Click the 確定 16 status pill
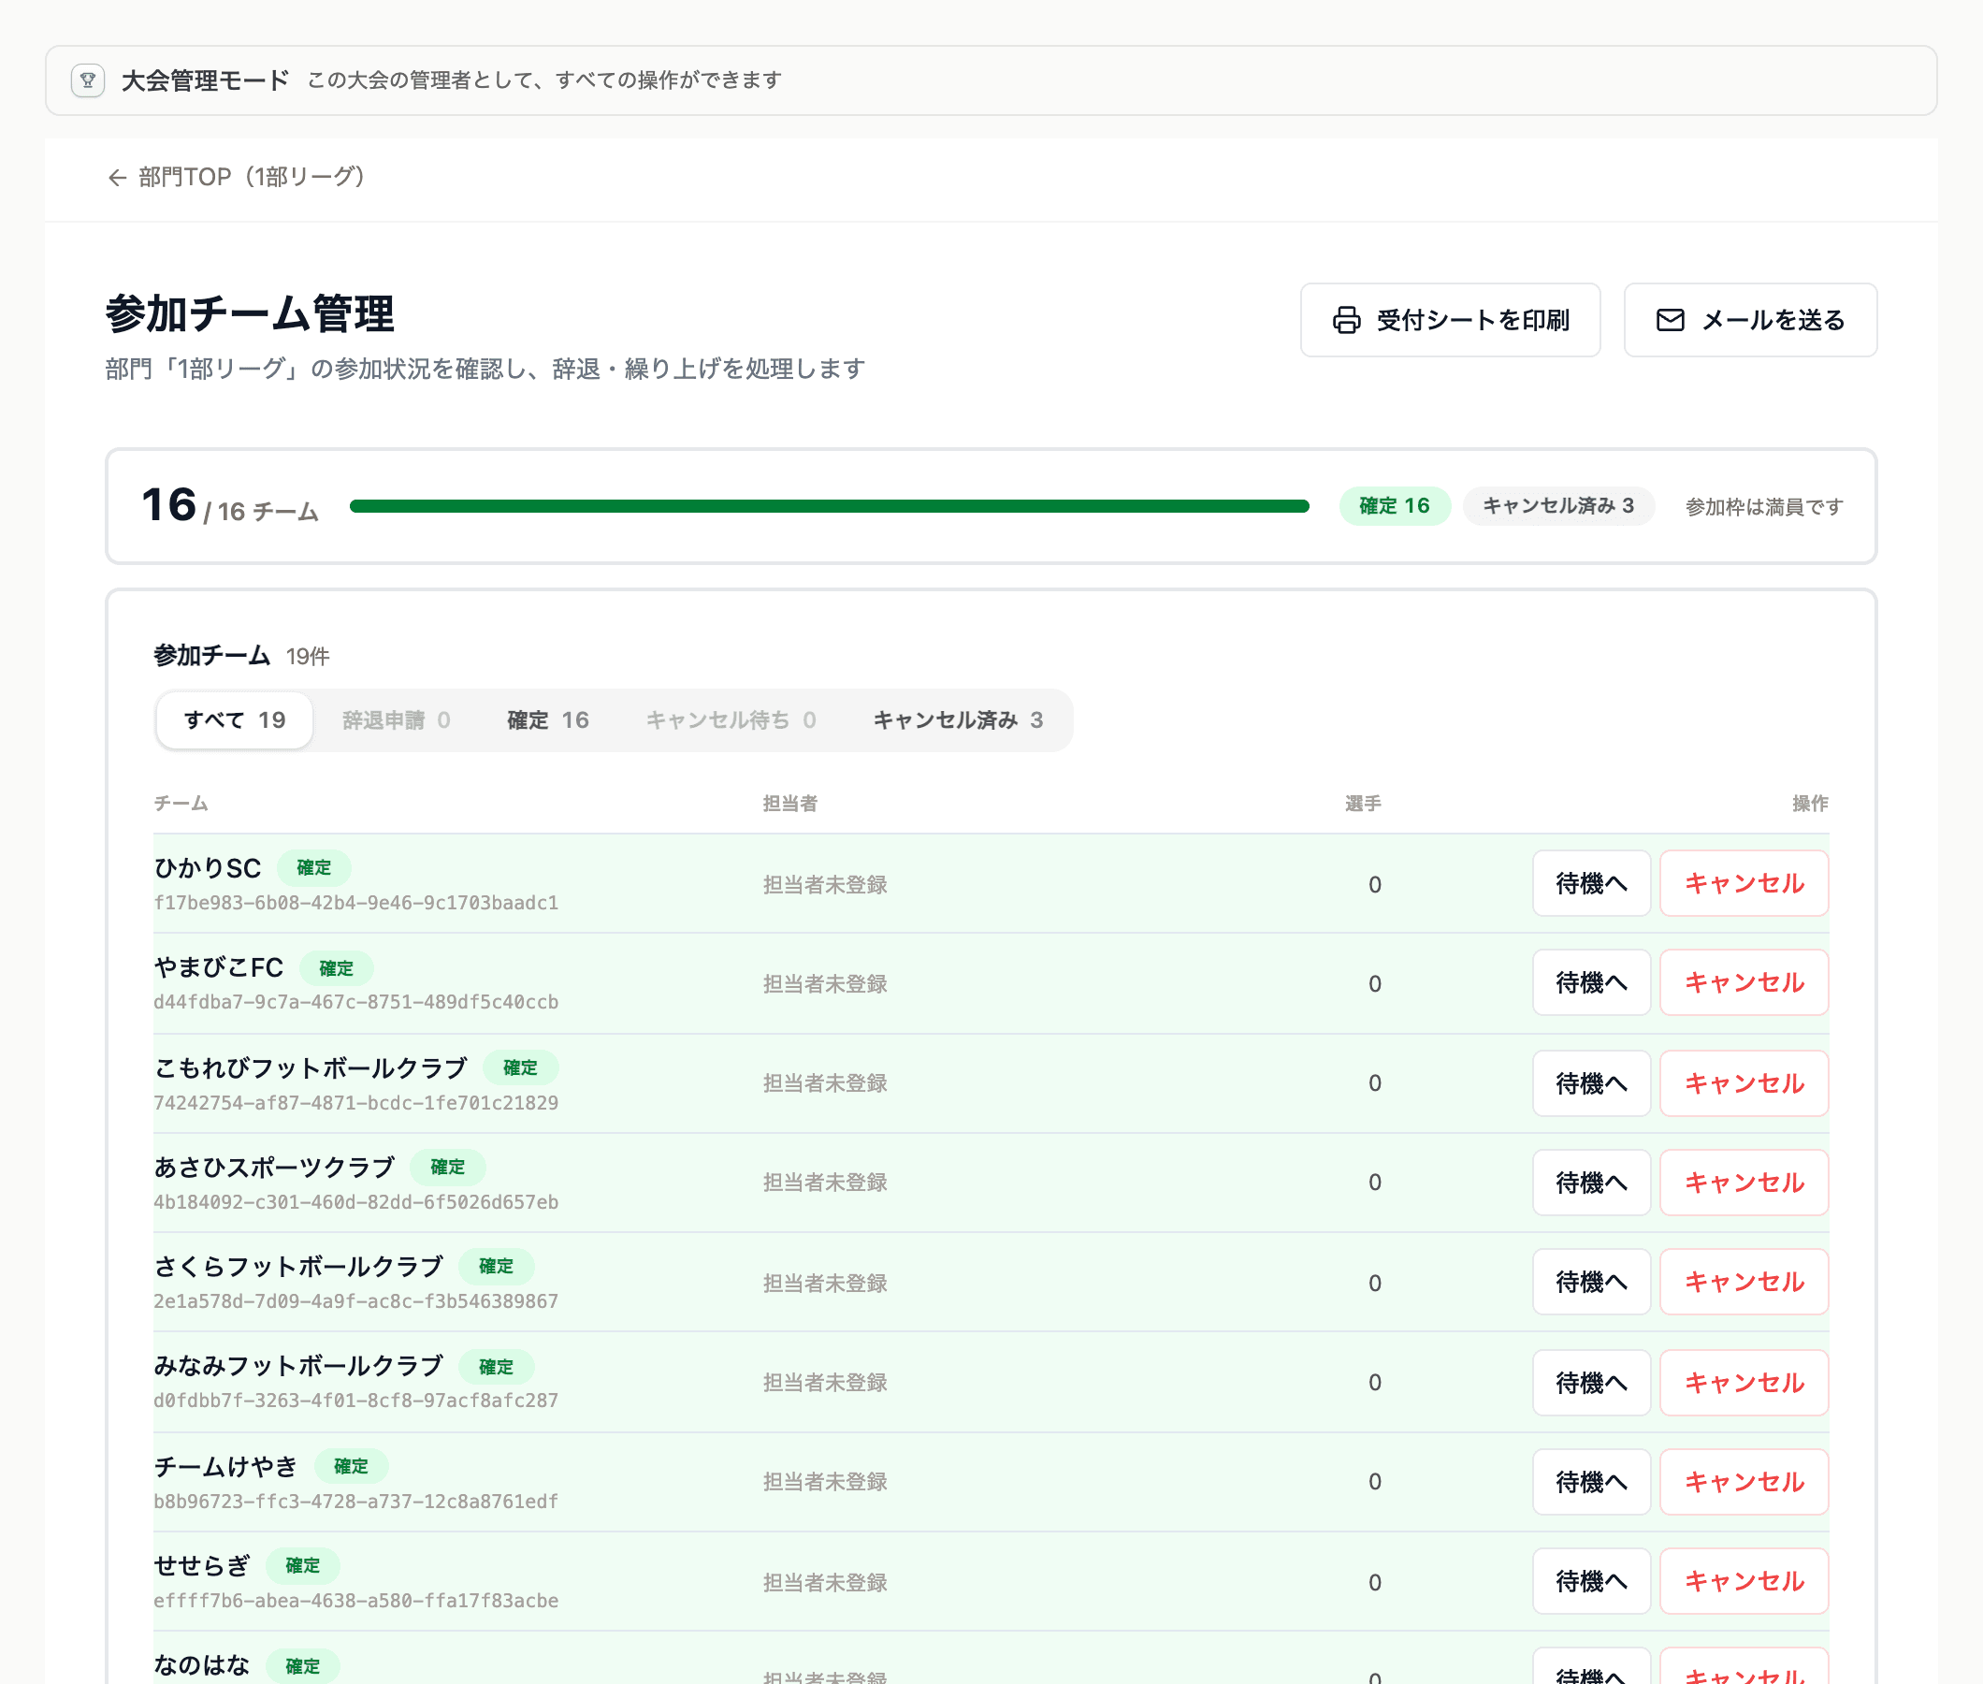The width and height of the screenshot is (1983, 1684). pyautogui.click(x=1395, y=506)
